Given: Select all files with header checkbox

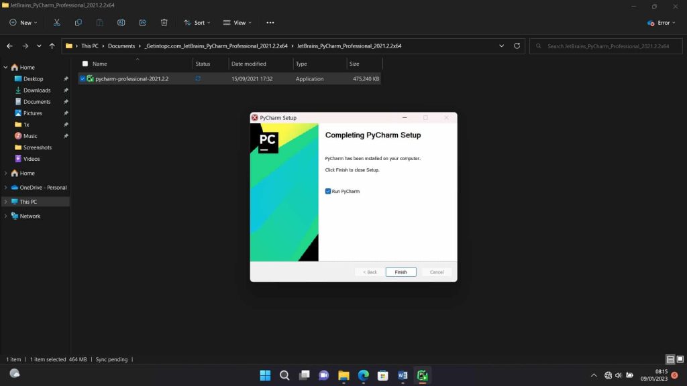Looking at the screenshot, I should coord(85,64).
